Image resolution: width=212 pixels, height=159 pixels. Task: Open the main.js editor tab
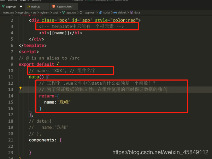point(37,6)
